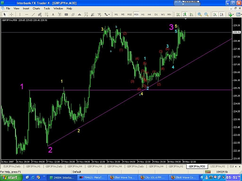Viewport: 242px width, 181px height.
Task: Switch chart to M1 timeframe
Action: [x=116, y=14]
